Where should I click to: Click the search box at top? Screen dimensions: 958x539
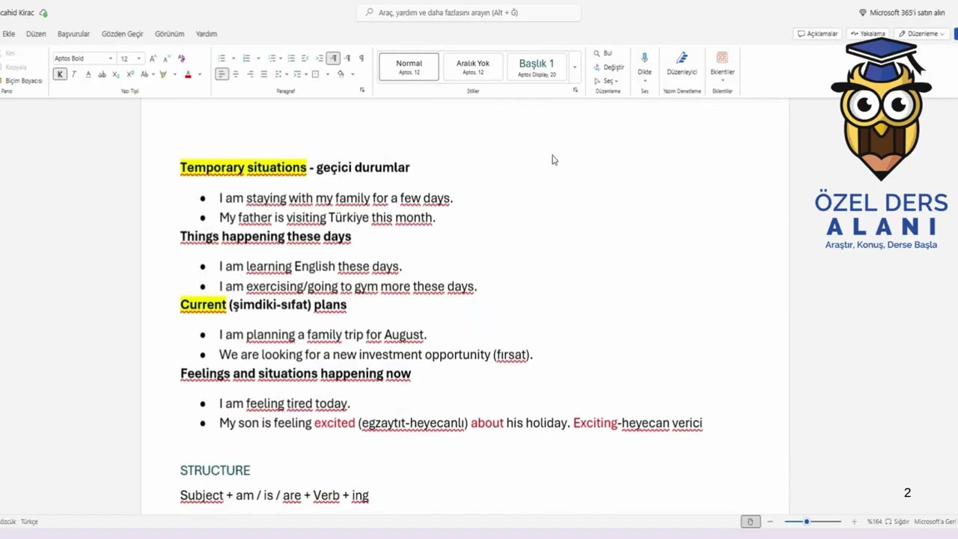[469, 13]
